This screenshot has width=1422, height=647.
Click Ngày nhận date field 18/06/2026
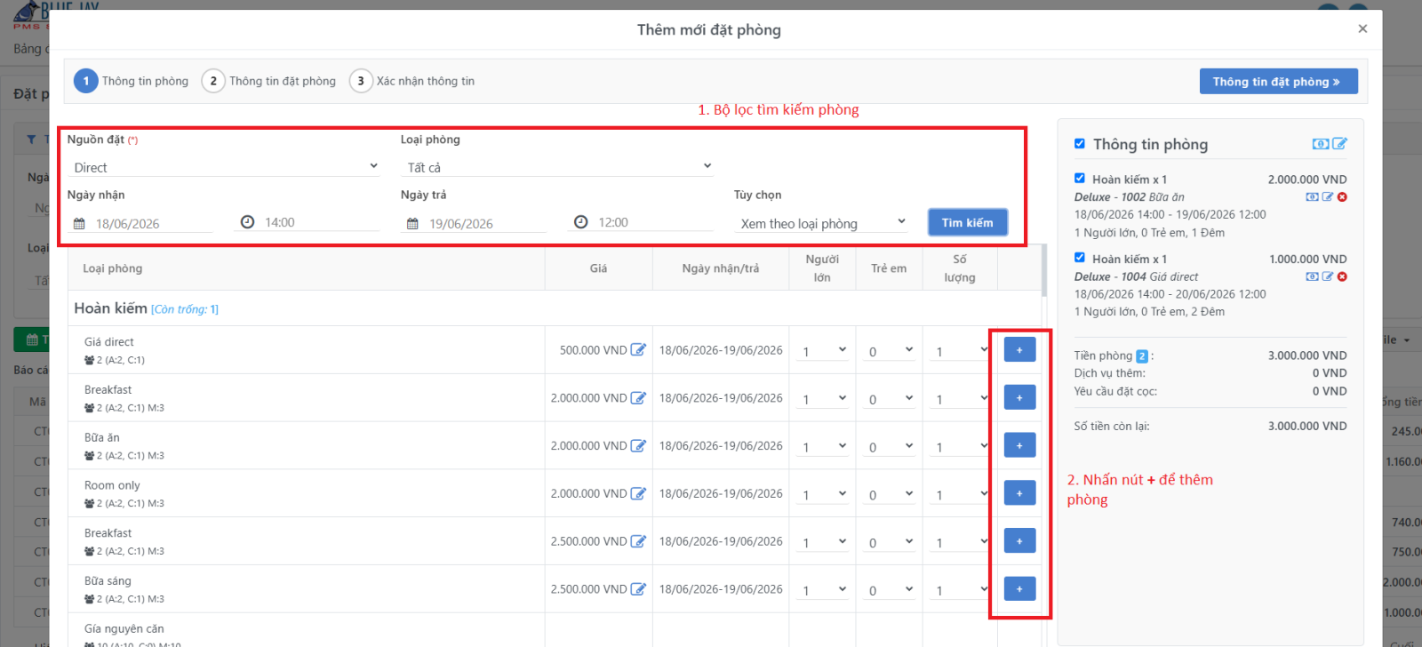pyautogui.click(x=152, y=224)
